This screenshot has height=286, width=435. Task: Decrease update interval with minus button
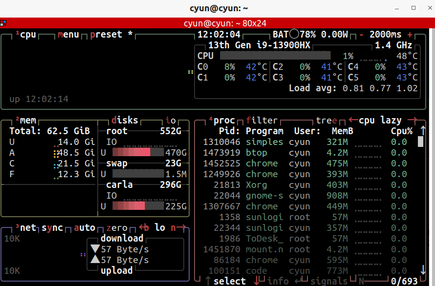[362, 35]
